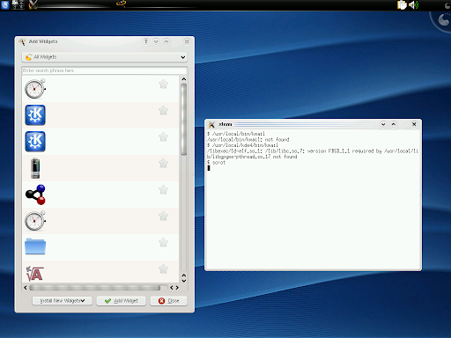Favorite the molecule widget star
This screenshot has width=451, height=338.
pyautogui.click(x=163, y=190)
